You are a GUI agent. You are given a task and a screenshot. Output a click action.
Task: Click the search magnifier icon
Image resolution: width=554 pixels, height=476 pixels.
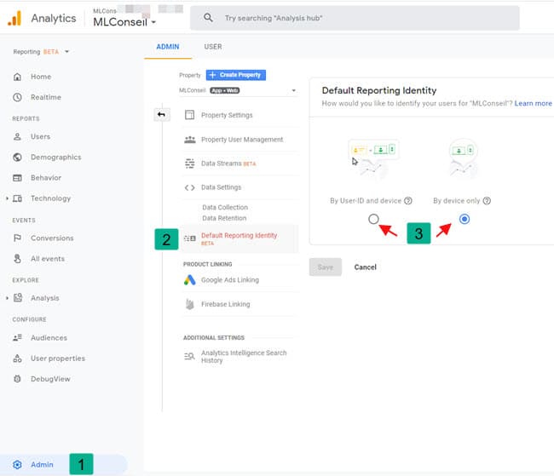(208, 18)
